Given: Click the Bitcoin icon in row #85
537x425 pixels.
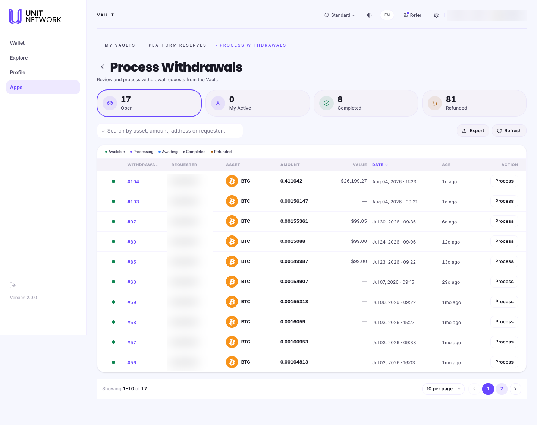Looking at the screenshot, I should 232,261.
